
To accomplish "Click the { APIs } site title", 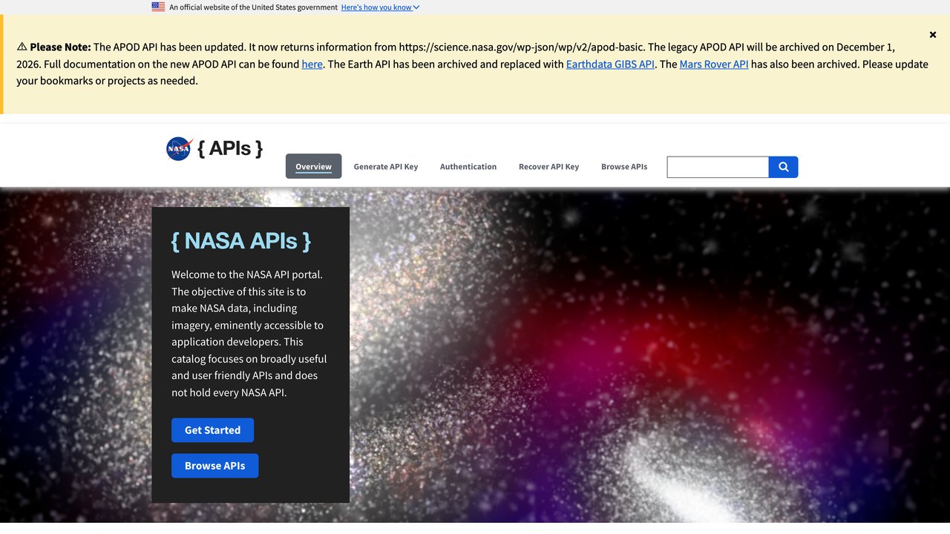I will [x=230, y=148].
